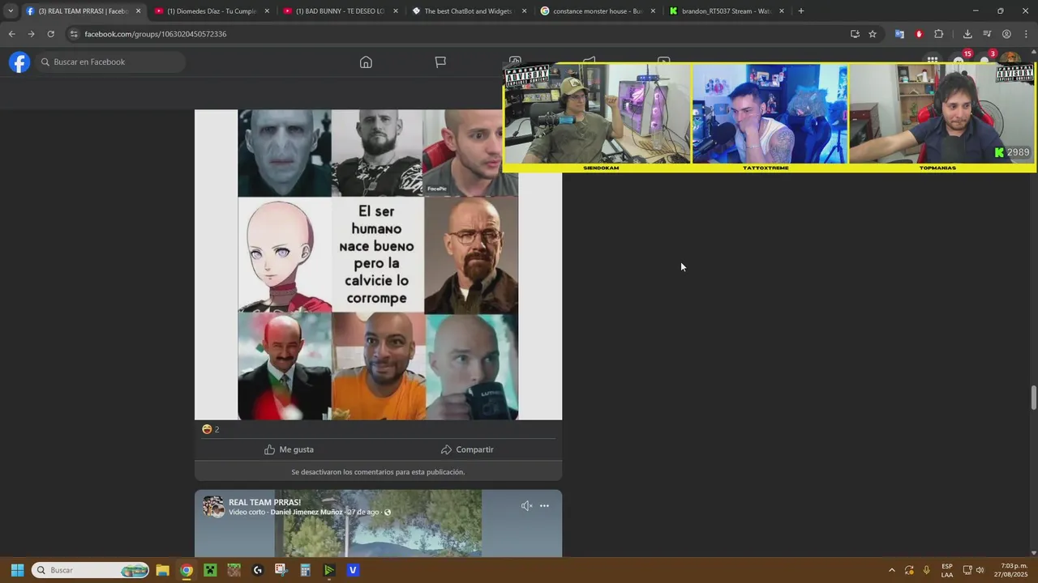The width and height of the screenshot is (1038, 583).
Task: Open a new browser tab with plus
Action: coord(801,11)
